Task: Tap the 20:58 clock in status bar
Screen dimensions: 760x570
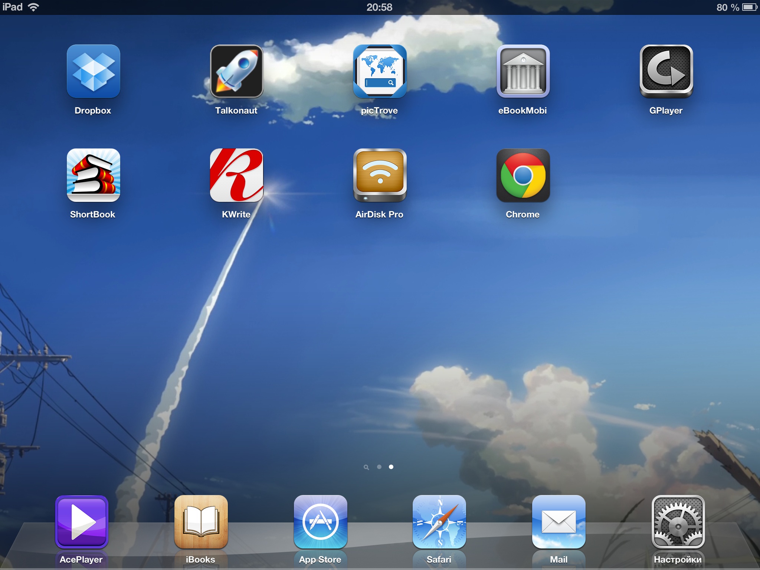Action: [379, 7]
